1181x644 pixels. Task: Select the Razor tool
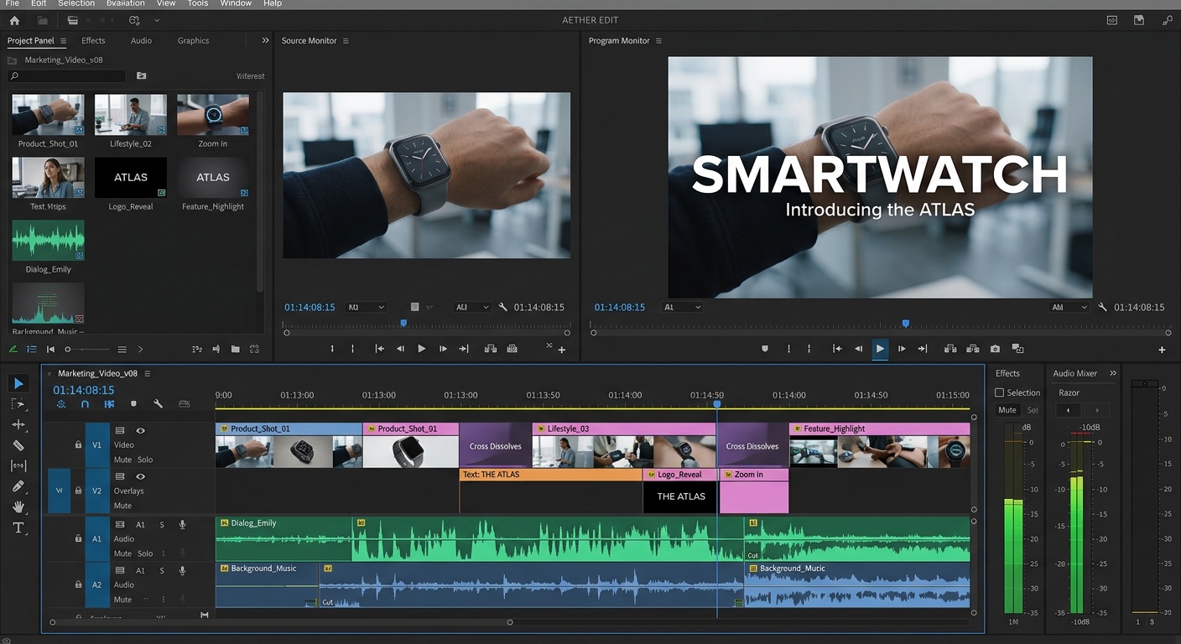click(x=18, y=444)
